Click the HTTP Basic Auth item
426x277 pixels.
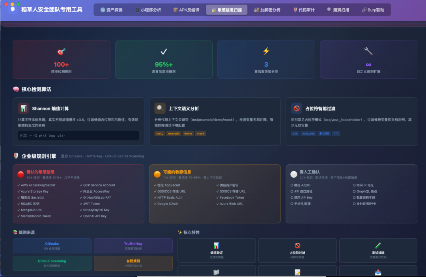coord(168,198)
